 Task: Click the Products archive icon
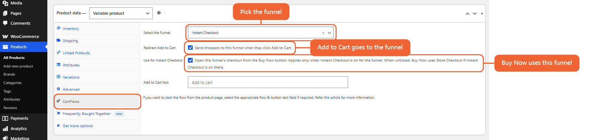5,47
